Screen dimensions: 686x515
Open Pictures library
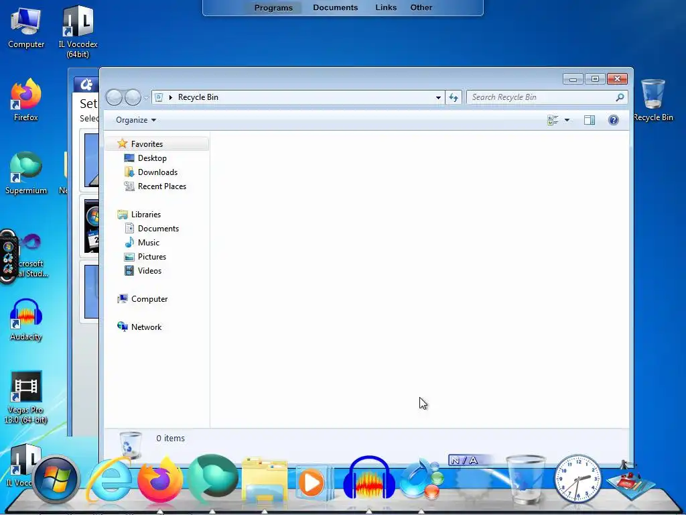click(152, 257)
